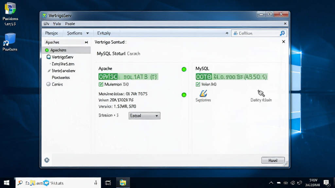335x188 pixels.
Task: Click the volume icon in system tray
Action: point(300,183)
